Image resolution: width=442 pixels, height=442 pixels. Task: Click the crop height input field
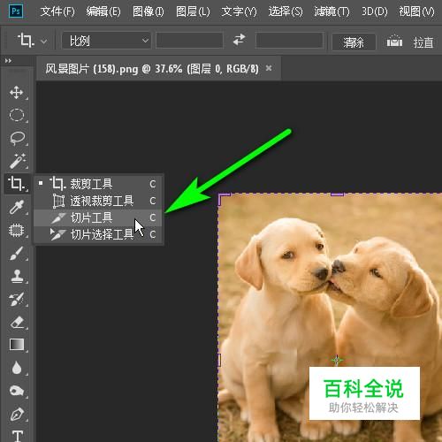(x=289, y=40)
